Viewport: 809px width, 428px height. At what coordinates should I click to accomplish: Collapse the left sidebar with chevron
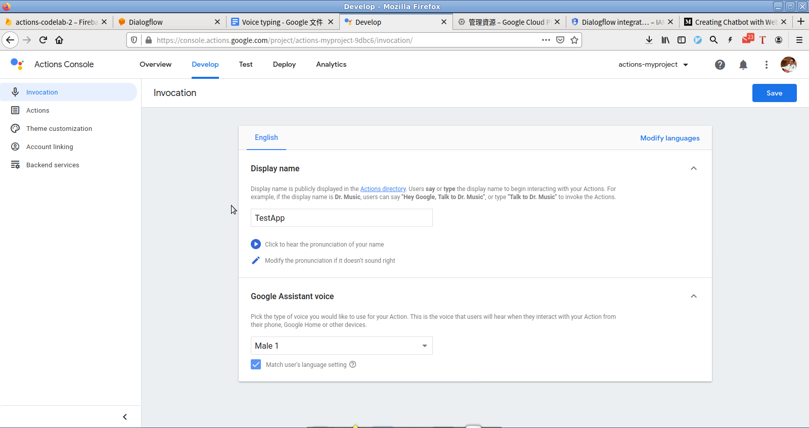point(125,417)
